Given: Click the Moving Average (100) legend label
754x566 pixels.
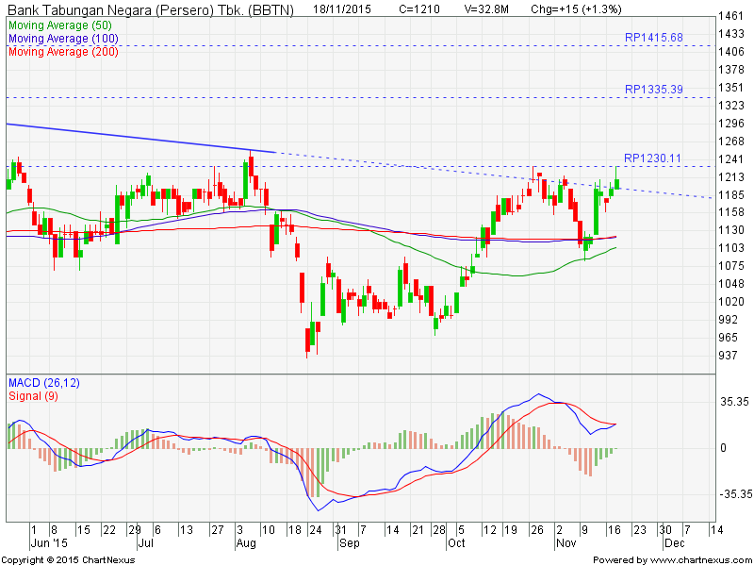Looking at the screenshot, I should click(60, 38).
